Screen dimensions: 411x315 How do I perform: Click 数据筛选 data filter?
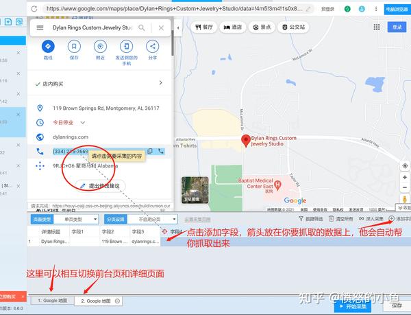311,219
